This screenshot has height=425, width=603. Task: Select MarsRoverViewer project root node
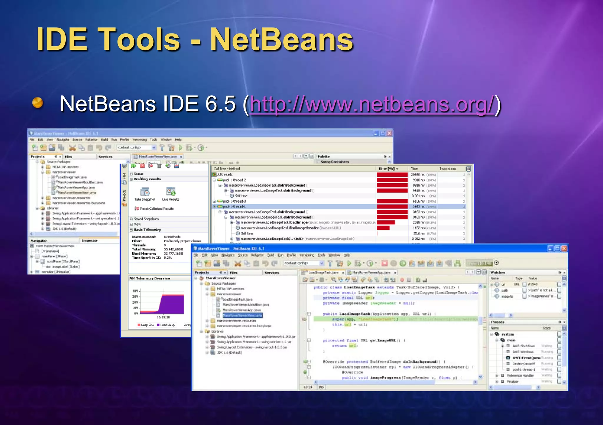coord(221,278)
